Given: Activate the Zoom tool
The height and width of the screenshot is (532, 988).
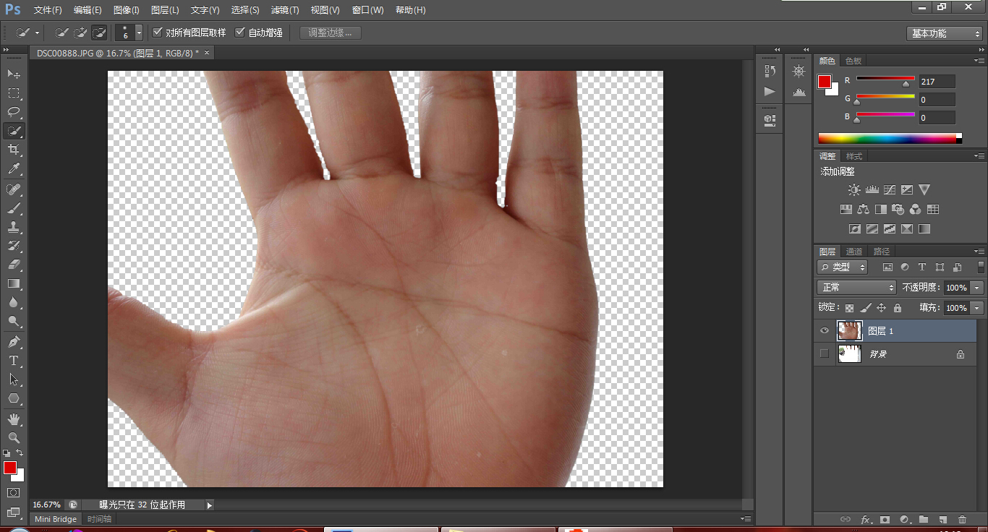Looking at the screenshot, I should coord(14,438).
